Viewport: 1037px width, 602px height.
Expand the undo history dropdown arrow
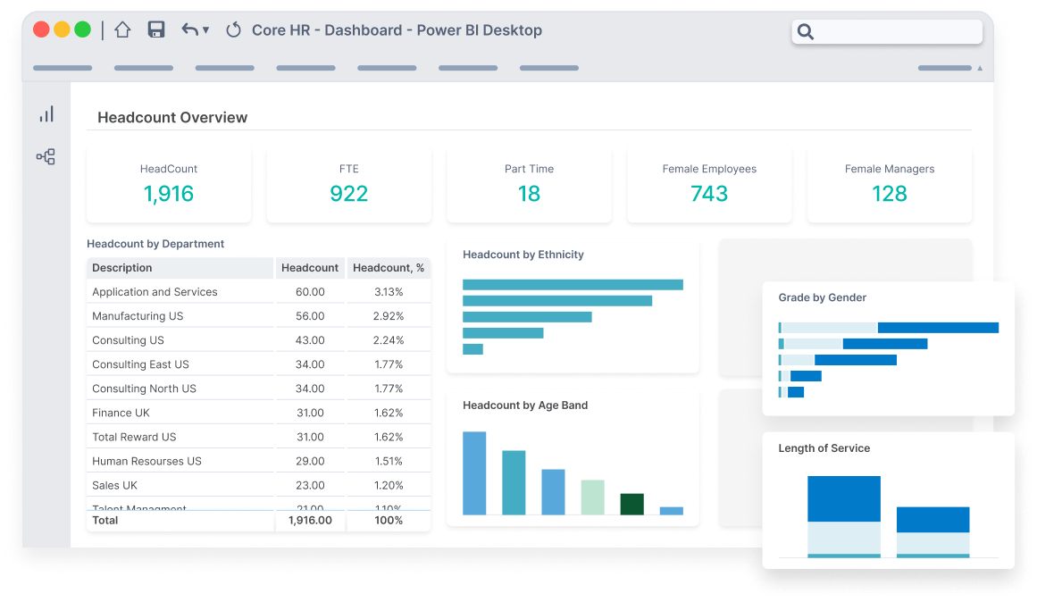[x=206, y=31]
